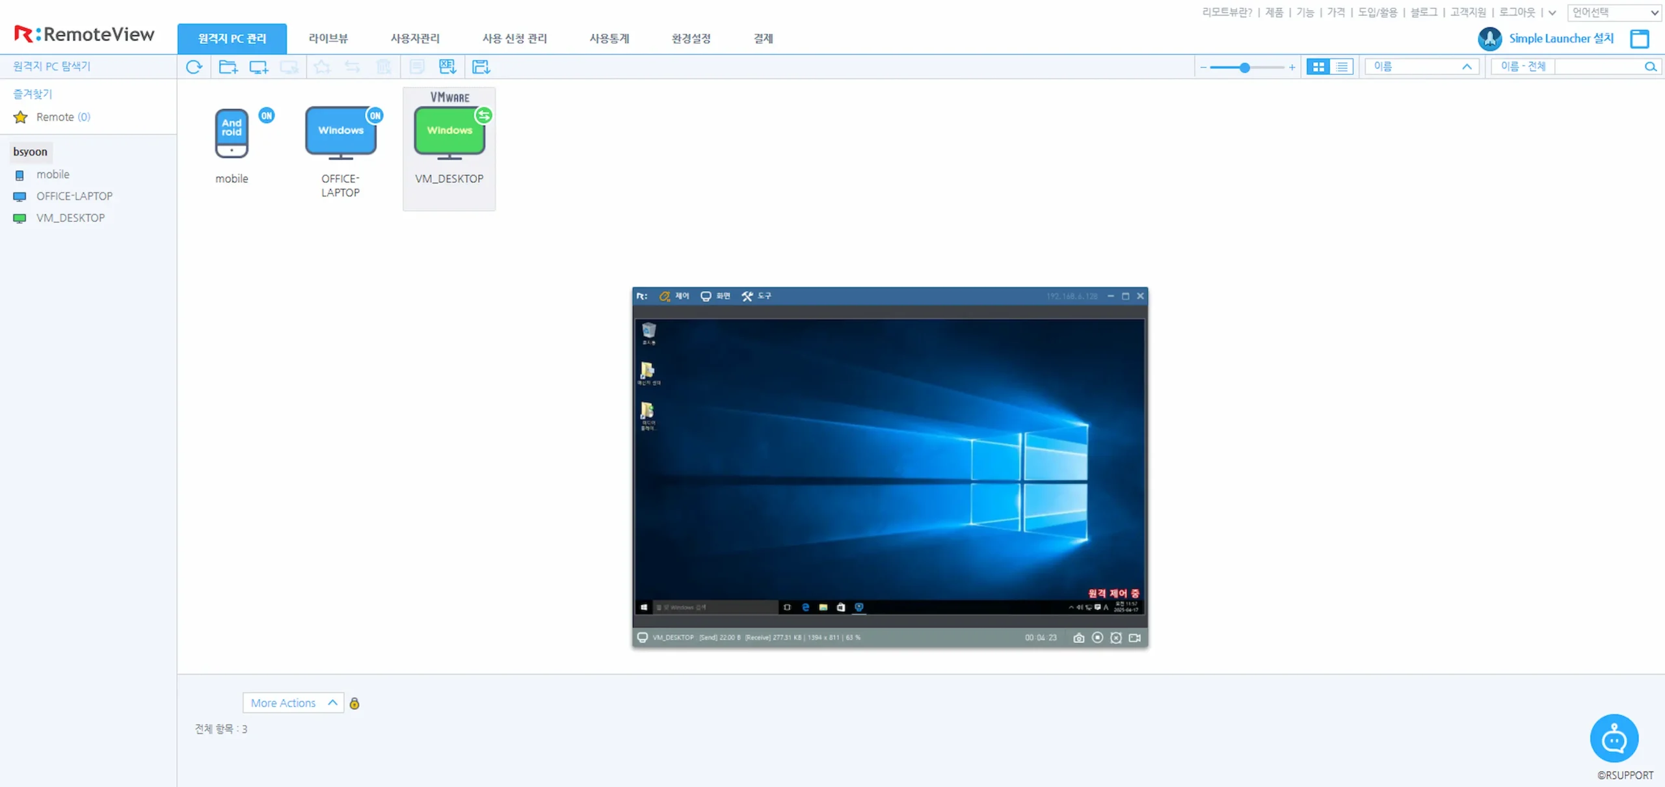Image resolution: width=1665 pixels, height=787 pixels.
Task: Click the search magnifier icon
Action: tap(1650, 66)
